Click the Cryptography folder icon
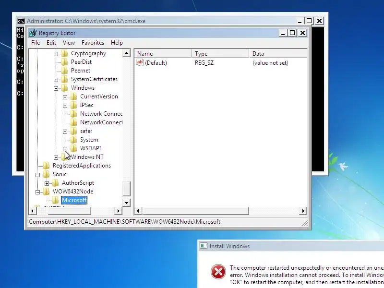384x288 pixels. click(x=64, y=53)
